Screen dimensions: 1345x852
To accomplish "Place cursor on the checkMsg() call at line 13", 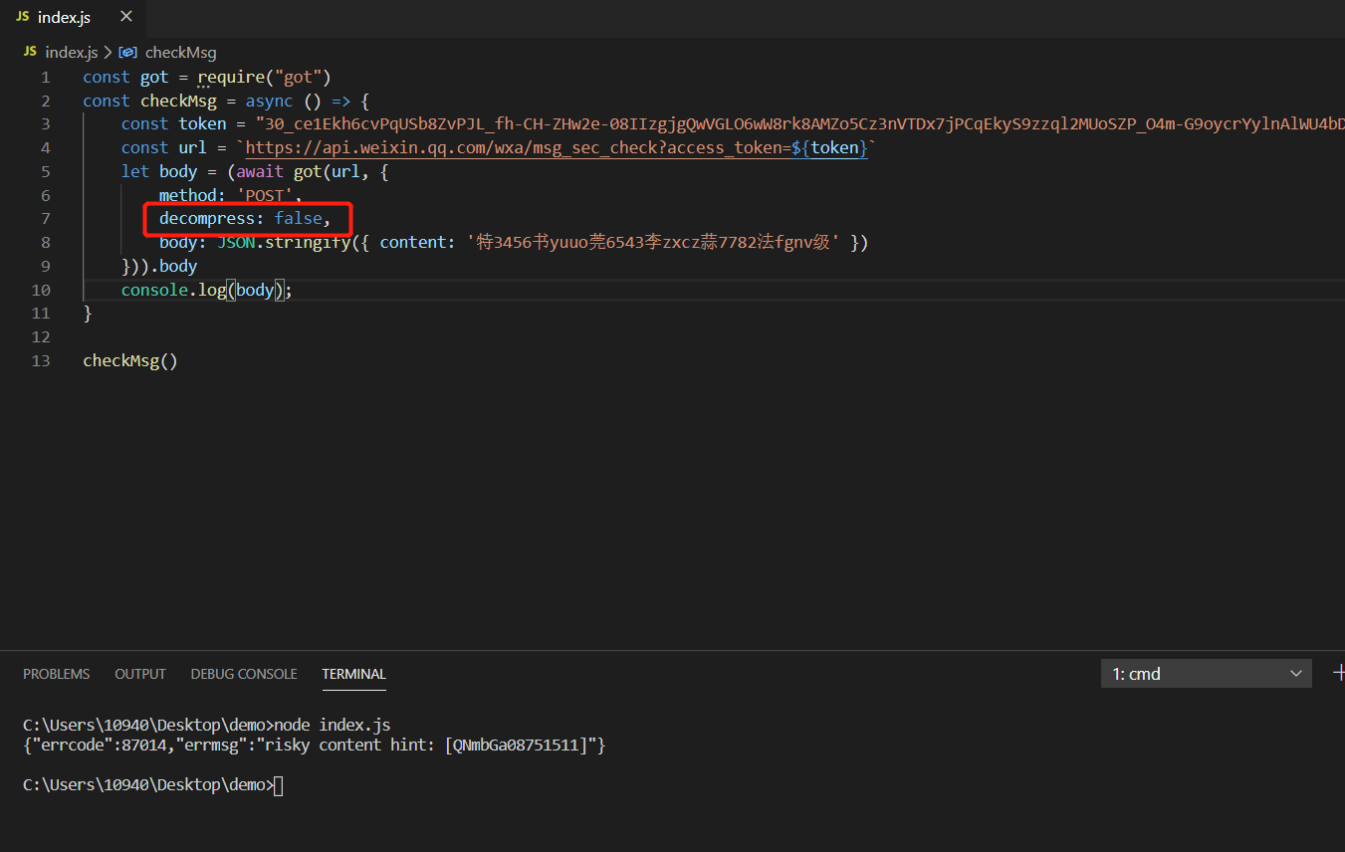I will [x=129, y=360].
